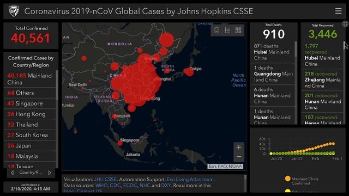
Task: Go to next country list tab arrow
Action: pyautogui.click(x=50, y=173)
